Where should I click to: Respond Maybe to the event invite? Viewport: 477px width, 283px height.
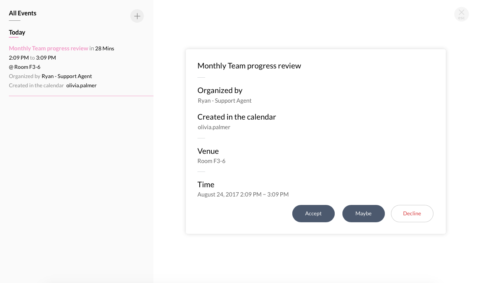[363, 213]
